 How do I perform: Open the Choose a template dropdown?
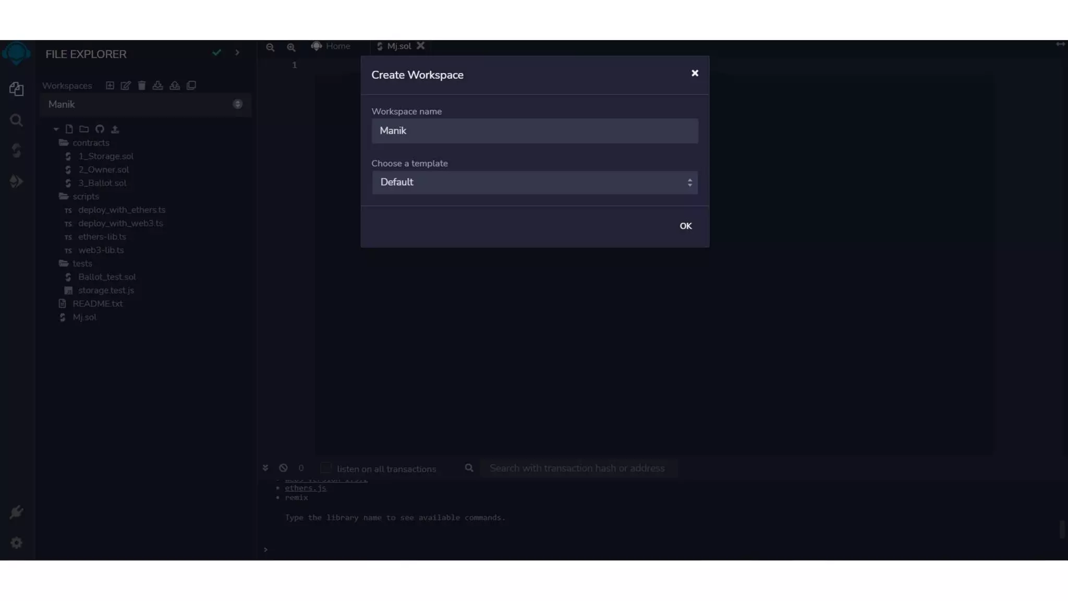coord(535,183)
